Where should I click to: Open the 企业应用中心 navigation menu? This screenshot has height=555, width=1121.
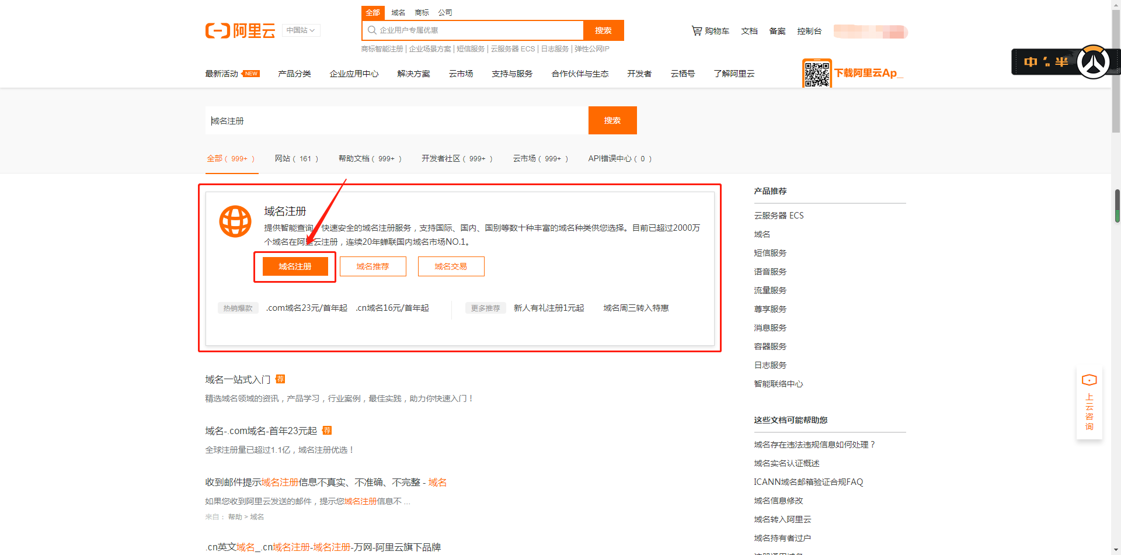pyautogui.click(x=354, y=74)
